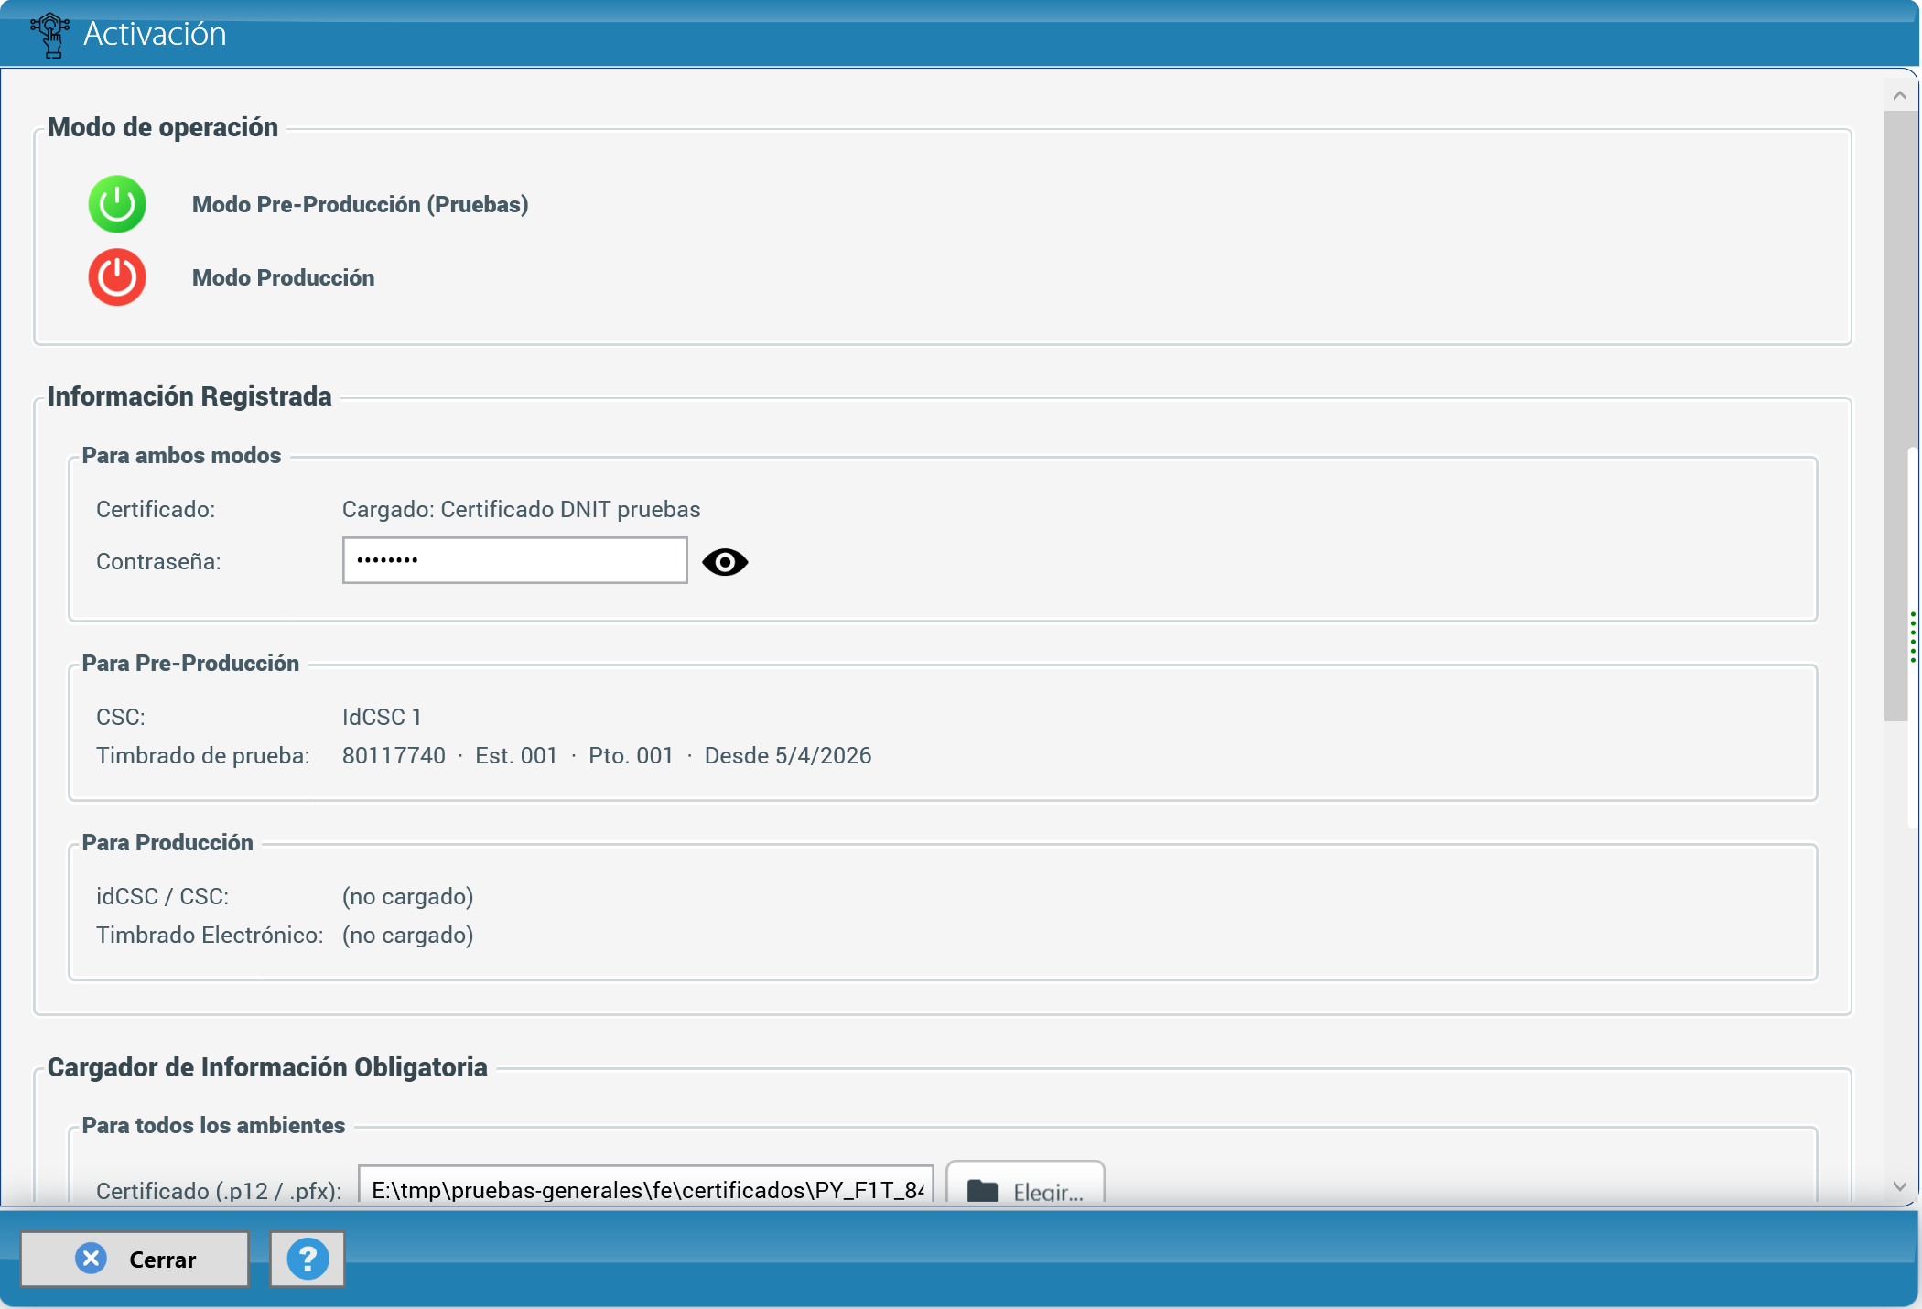Click the 'Pto. 001' text
The height and width of the screenshot is (1309, 1922).
pos(631,755)
